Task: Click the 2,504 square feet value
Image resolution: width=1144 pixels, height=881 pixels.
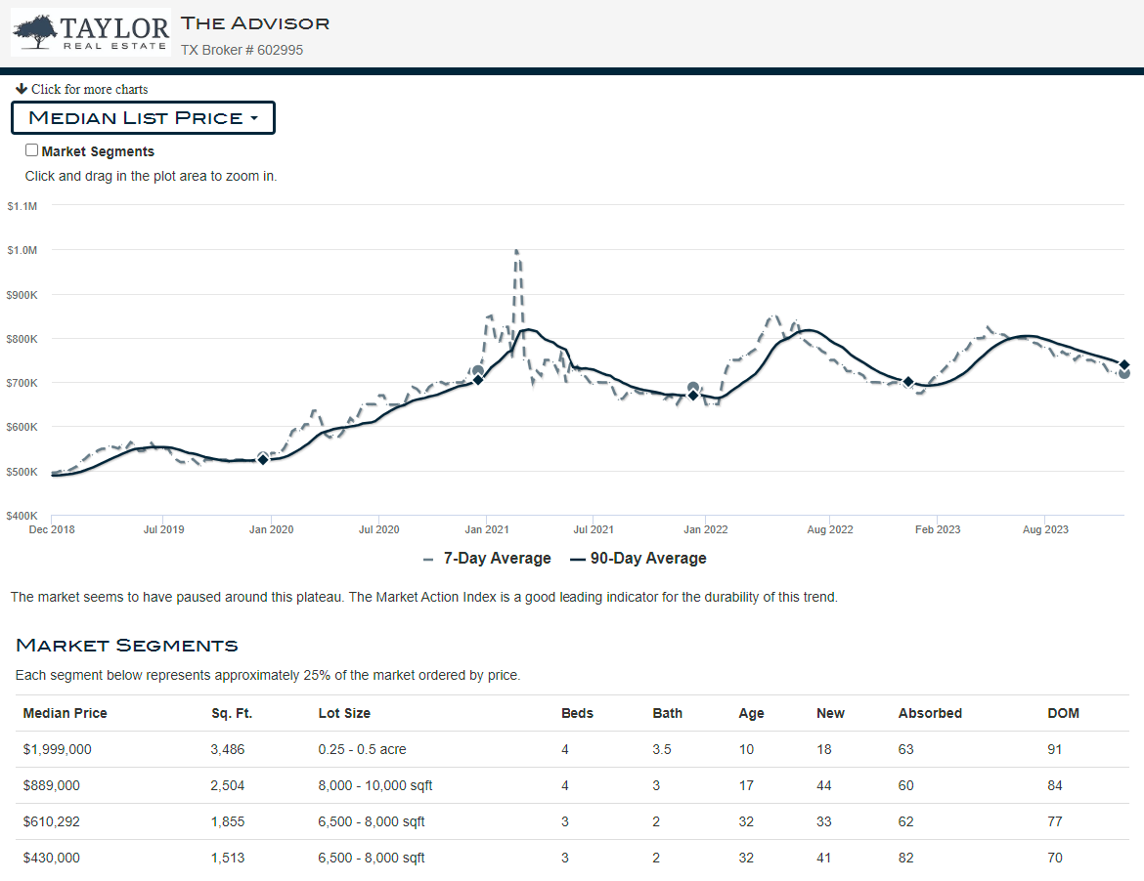Action: point(228,785)
